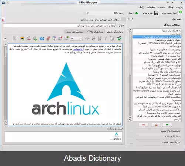This screenshot has width=185, height=166.
Task: Click the archlinux hyperlink in post text
Action: [78, 49]
